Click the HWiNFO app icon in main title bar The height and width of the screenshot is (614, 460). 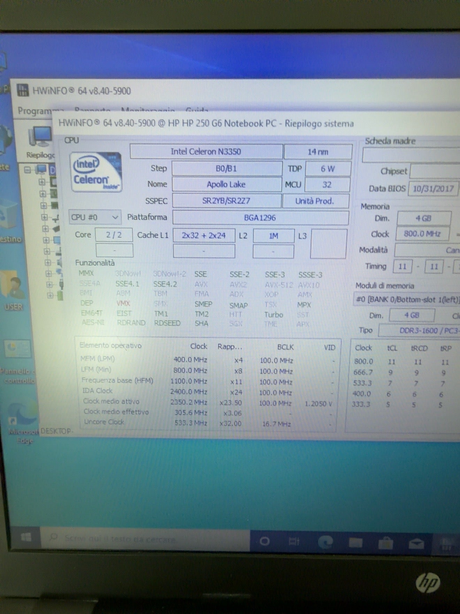(x=23, y=90)
